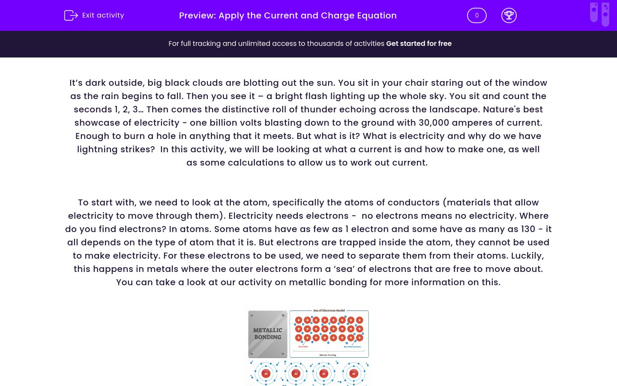Select the first paragraph about lightning

[308, 122]
